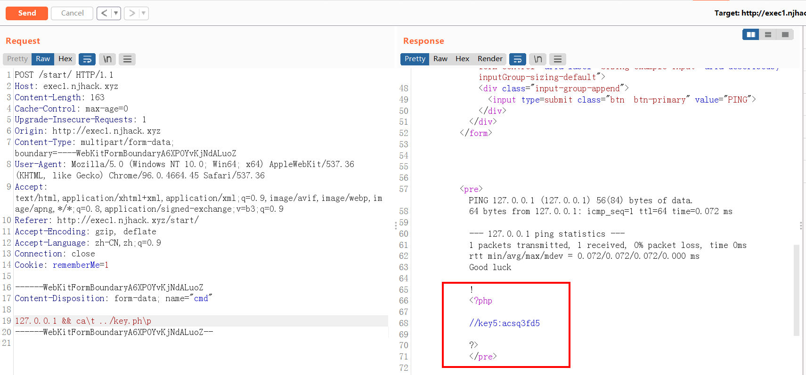Open Response panel hamburger options menu
This screenshot has height=375, width=806.
pos(558,59)
